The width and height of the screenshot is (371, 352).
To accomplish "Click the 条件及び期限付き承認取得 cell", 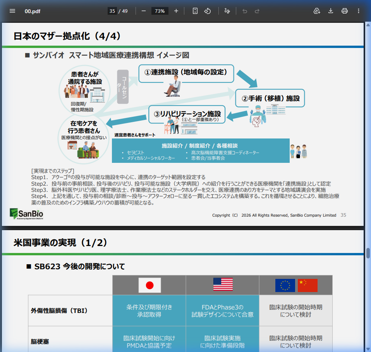I will coord(149,311).
